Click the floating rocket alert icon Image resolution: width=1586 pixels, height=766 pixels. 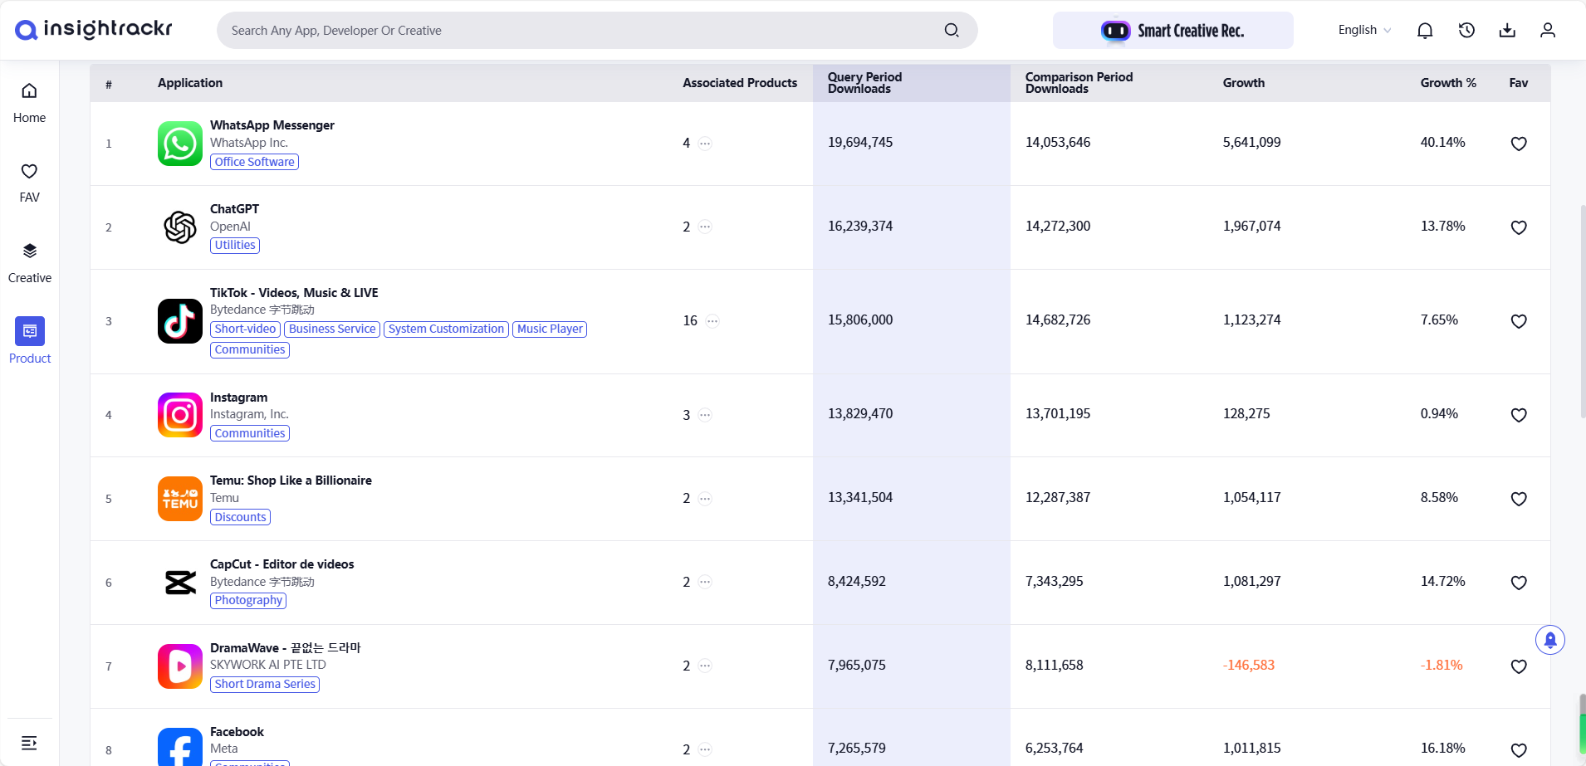(1550, 640)
